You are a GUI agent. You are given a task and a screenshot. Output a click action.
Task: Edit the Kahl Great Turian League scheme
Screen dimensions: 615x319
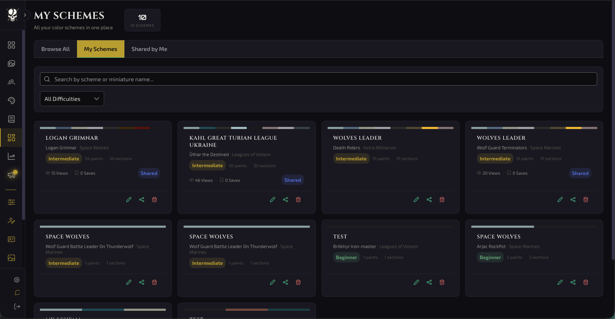pos(272,200)
